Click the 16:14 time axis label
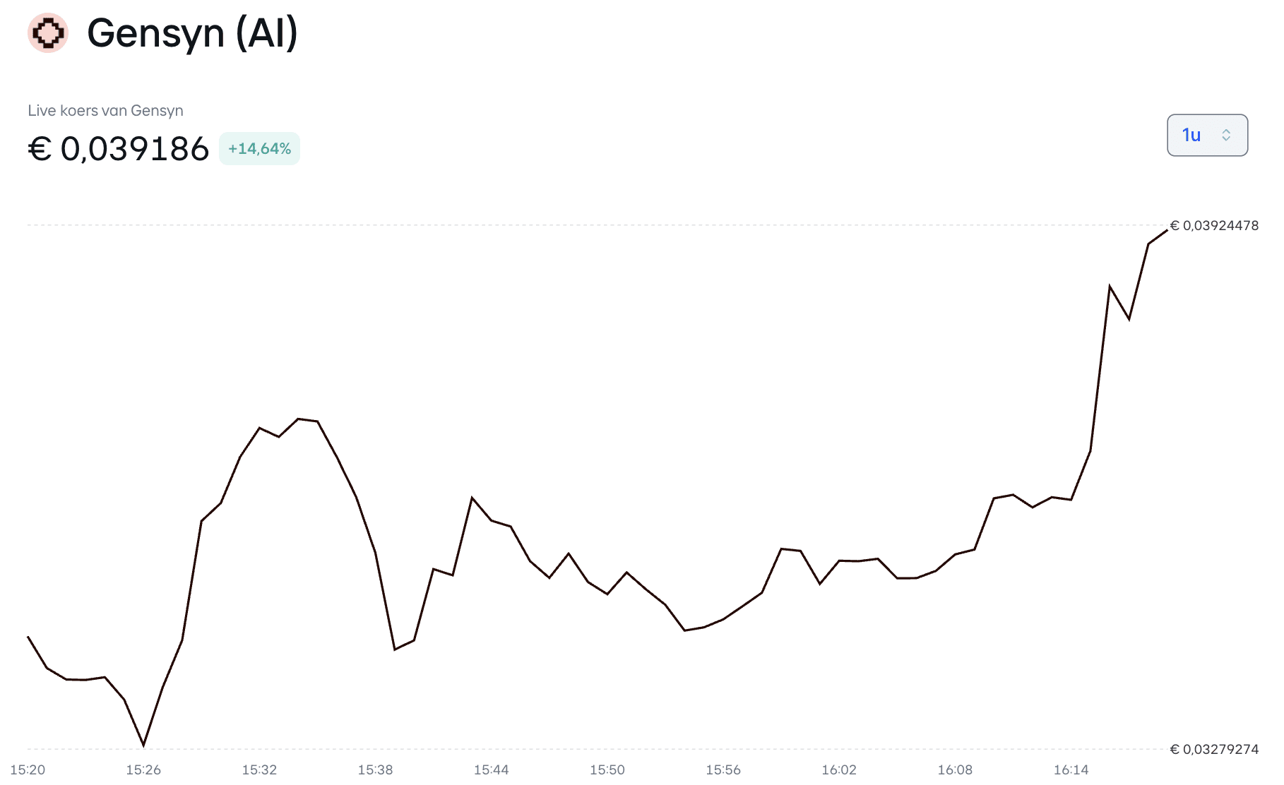This screenshot has width=1284, height=785. (x=1071, y=769)
